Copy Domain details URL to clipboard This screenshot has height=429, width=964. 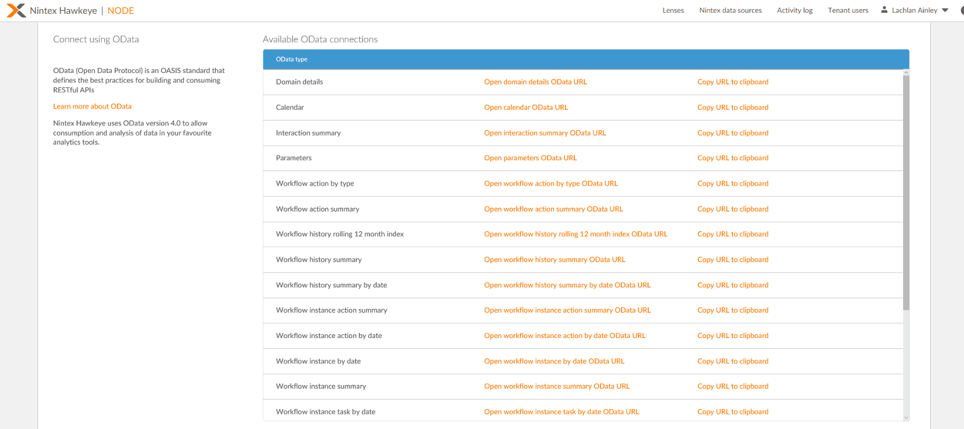click(x=732, y=82)
